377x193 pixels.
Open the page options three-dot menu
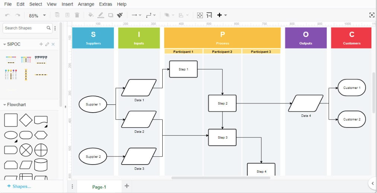click(72, 186)
